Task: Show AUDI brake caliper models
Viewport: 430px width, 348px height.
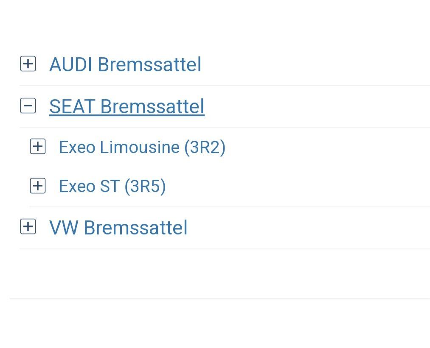Action: coord(28,64)
